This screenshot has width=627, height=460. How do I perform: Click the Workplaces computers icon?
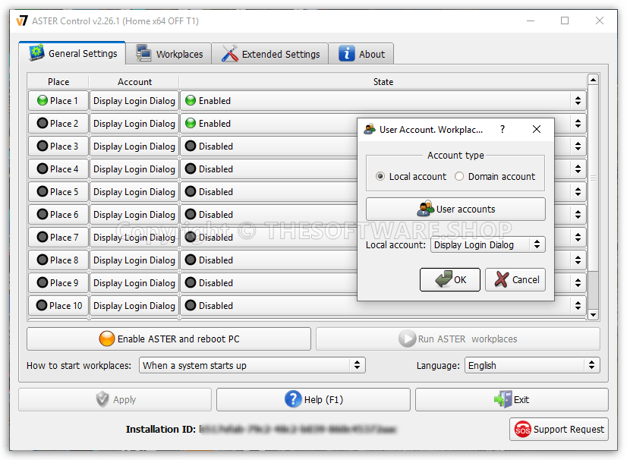[x=143, y=54]
